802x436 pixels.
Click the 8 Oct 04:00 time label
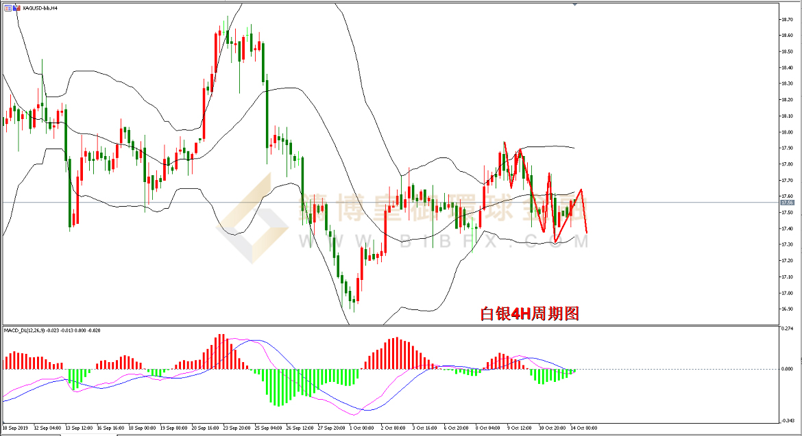(487, 428)
